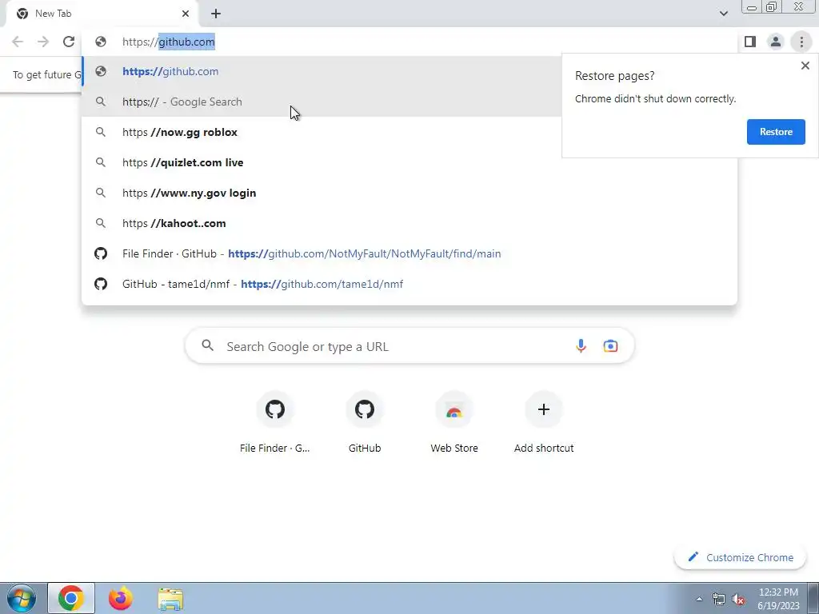
Task: Launch Firefox from taskbar
Action: coord(121,598)
